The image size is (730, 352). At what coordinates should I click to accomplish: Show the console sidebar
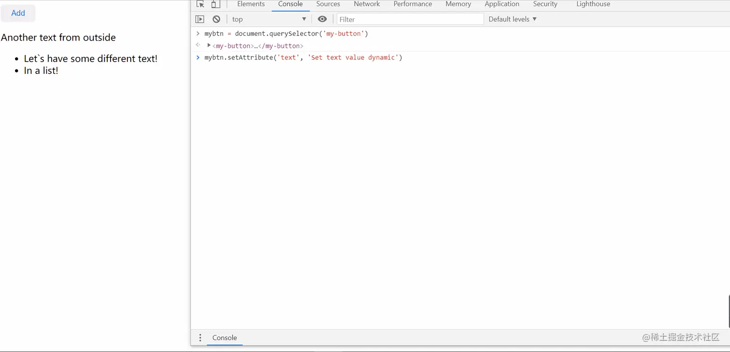tap(200, 19)
